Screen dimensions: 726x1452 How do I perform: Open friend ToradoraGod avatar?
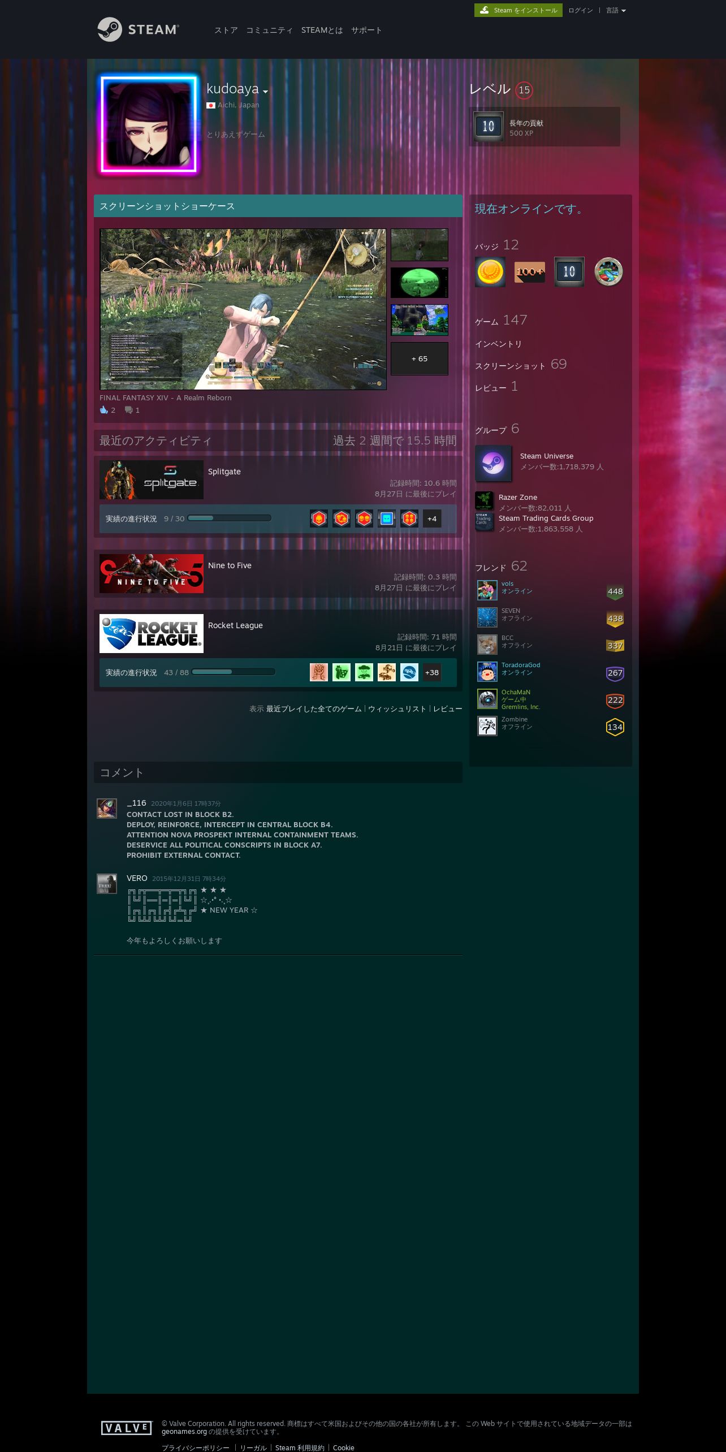coord(487,672)
